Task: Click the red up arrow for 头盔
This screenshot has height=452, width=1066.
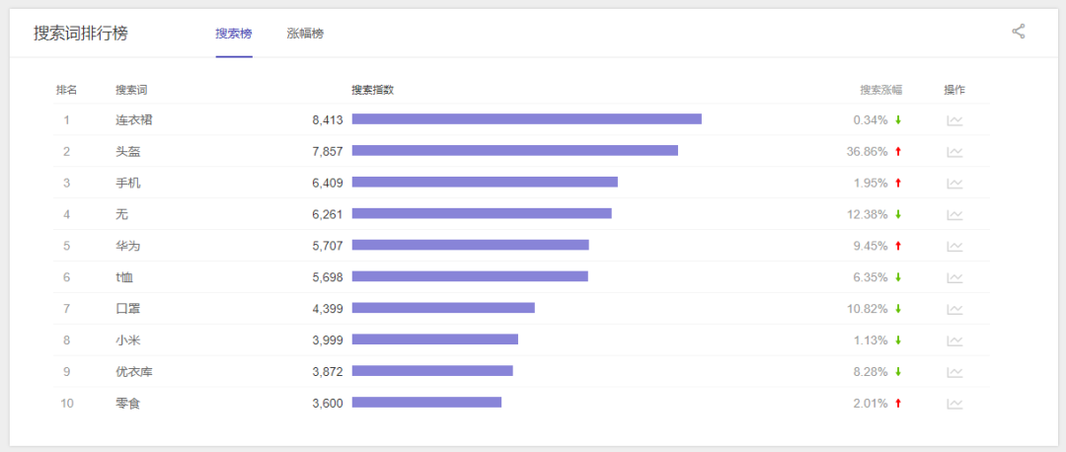Action: pyautogui.click(x=898, y=152)
